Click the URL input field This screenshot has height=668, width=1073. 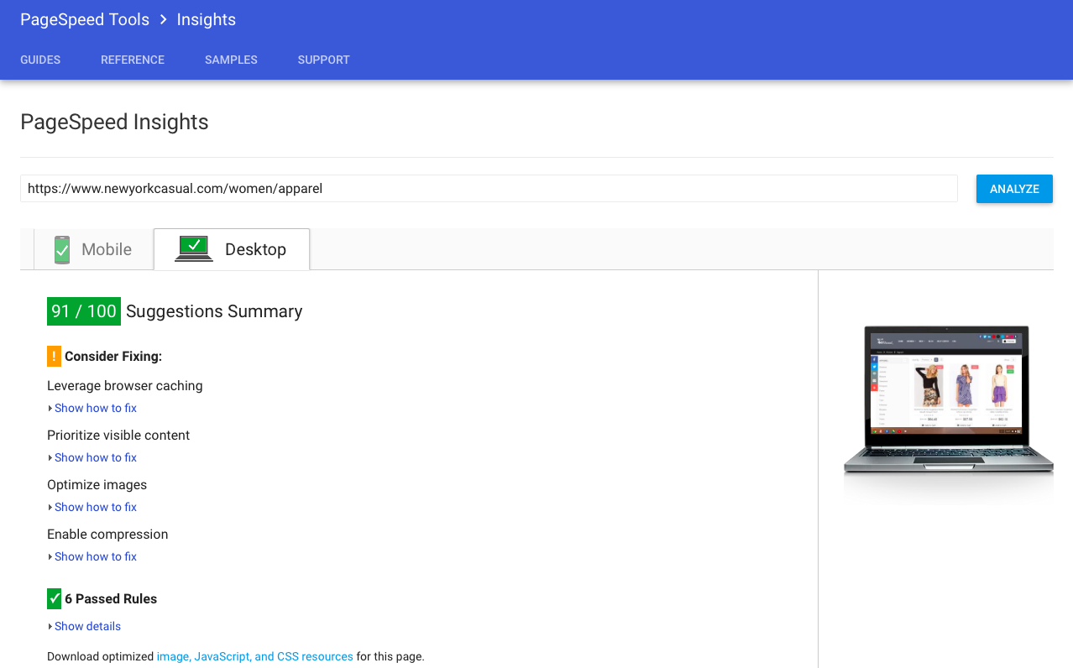[489, 189]
